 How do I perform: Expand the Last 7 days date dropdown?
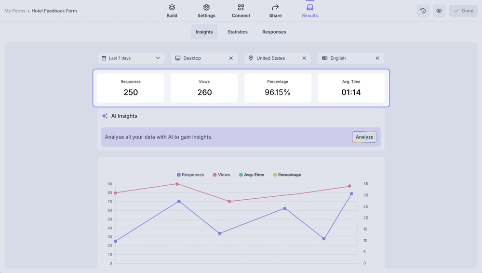click(x=158, y=58)
